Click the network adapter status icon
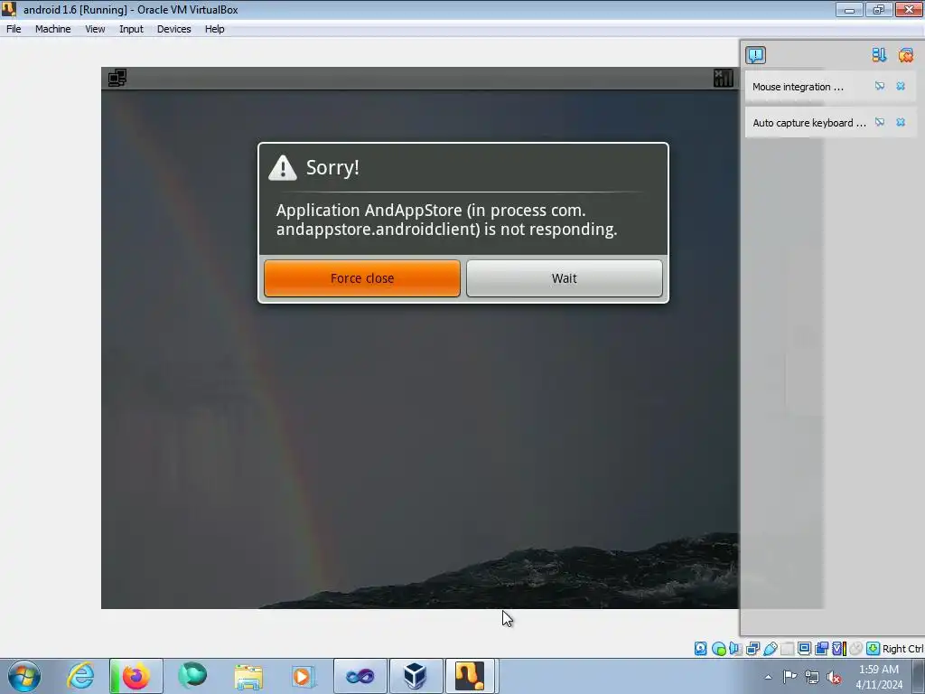Screen dimensions: 925x694 [x=752, y=649]
